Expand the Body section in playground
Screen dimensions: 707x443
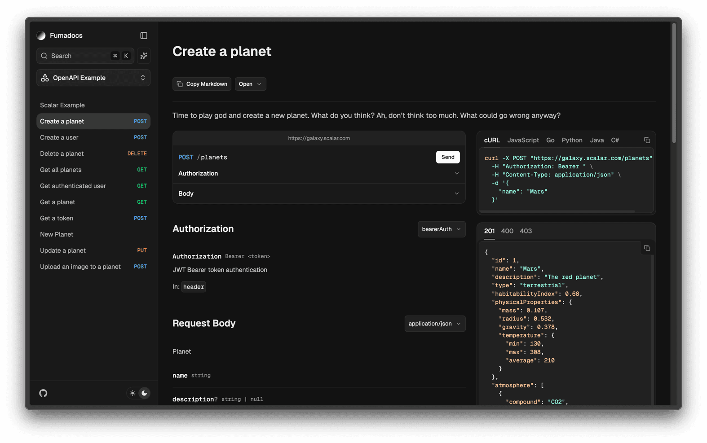pos(318,193)
